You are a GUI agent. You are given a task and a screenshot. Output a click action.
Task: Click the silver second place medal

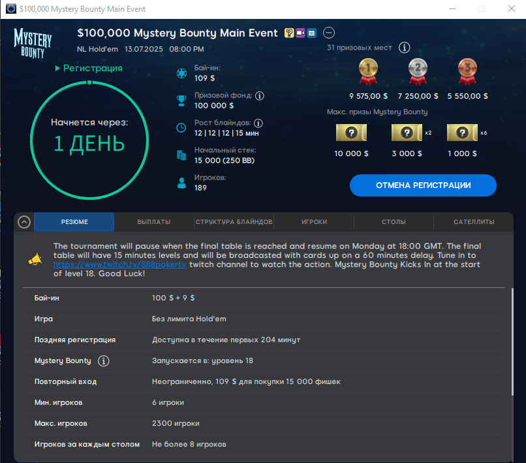[x=418, y=71]
